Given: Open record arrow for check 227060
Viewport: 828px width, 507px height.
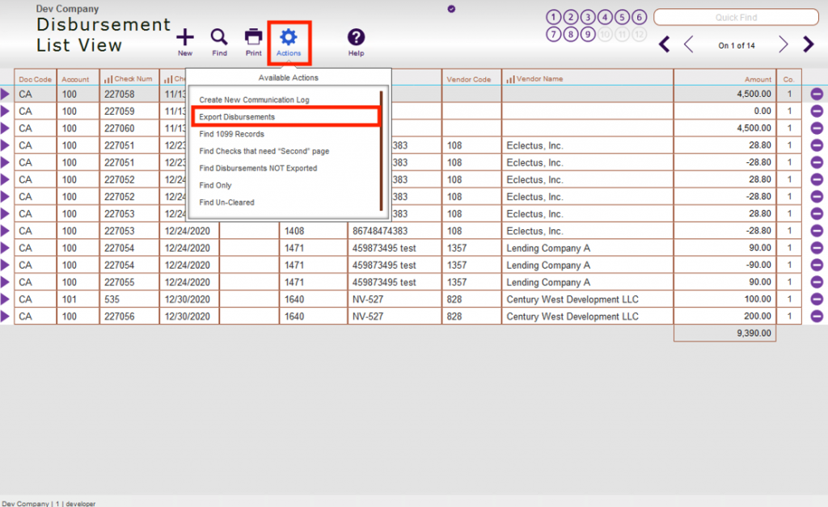Looking at the screenshot, I should [x=6, y=128].
